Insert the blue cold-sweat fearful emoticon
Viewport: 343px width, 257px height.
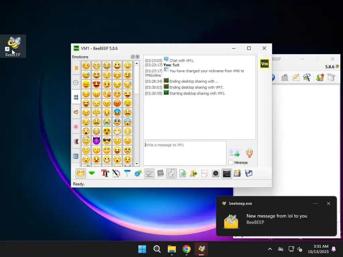tap(117, 112)
